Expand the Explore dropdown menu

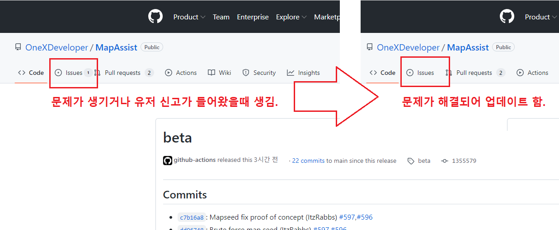(291, 17)
